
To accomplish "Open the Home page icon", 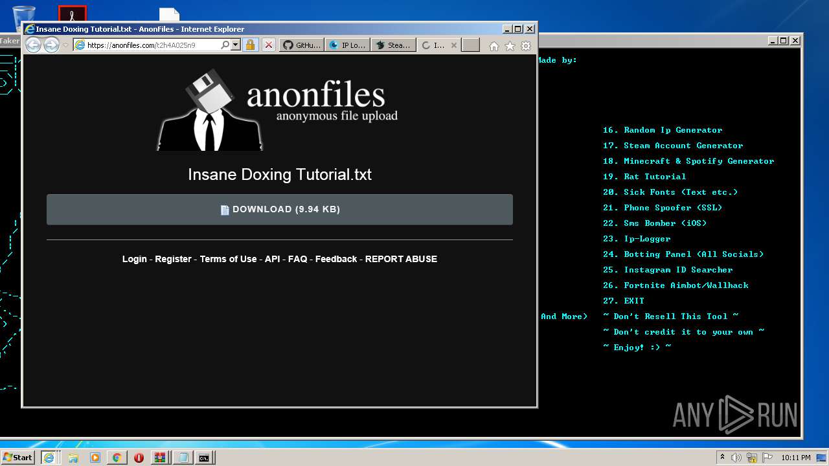I will coord(494,46).
